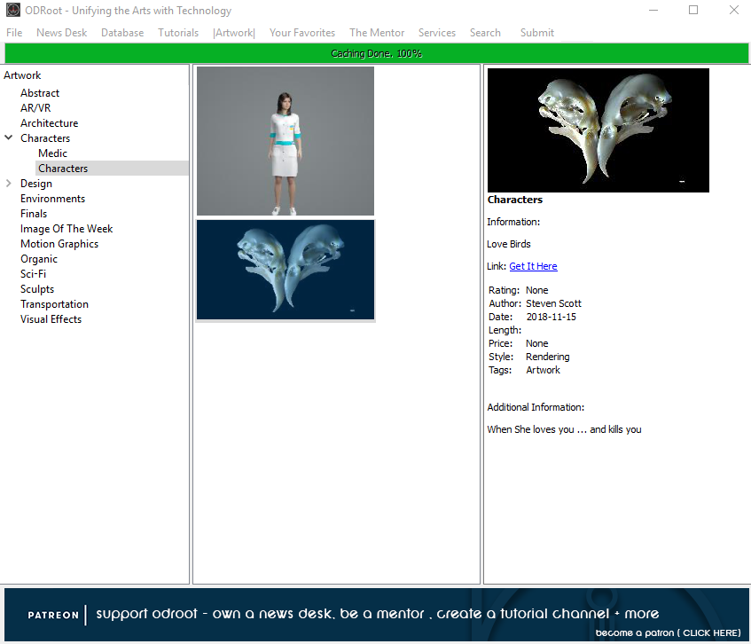Select Medic in the artwork tree
Screen dimensions: 751x644
52,153
